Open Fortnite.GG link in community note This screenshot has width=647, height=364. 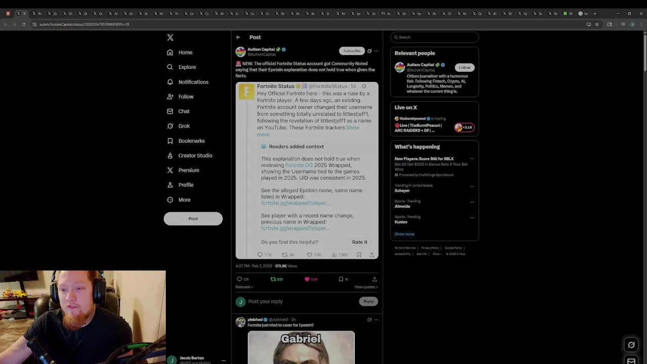[x=299, y=165]
